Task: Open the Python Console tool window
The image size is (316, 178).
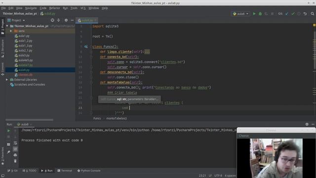Action: (x=89, y=171)
